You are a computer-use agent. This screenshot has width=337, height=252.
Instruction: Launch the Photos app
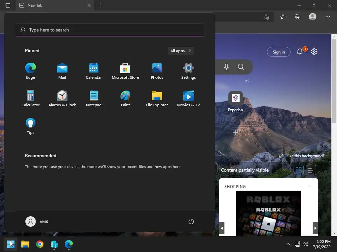157,71
